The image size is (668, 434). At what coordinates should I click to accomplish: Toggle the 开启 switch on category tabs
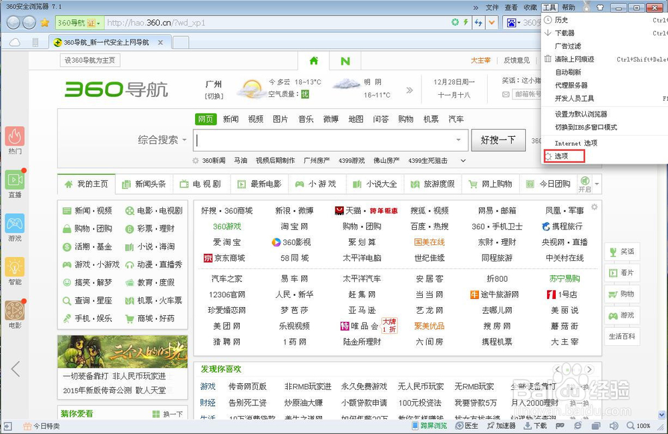(x=584, y=184)
